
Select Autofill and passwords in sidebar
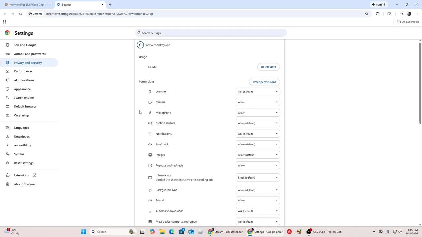point(29,54)
